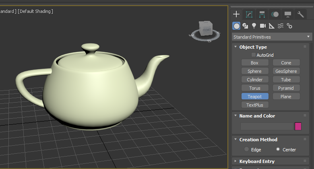Switch to the Hierarchy panel tab
Viewport: 314px width, 169px height.
coord(262,14)
